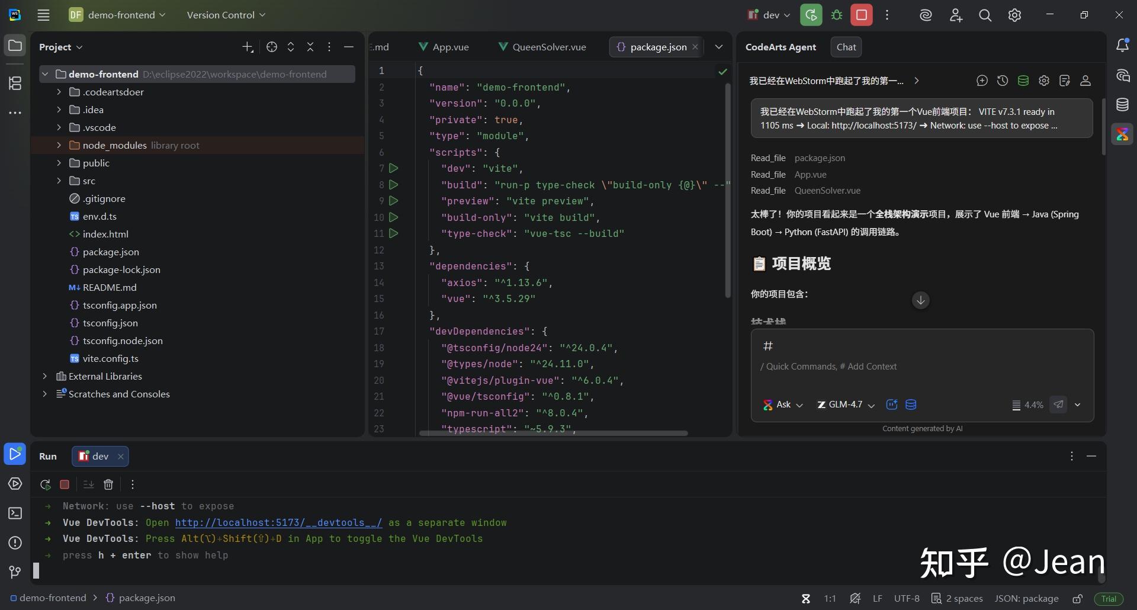Click the editor horizontal scrollbar
Screen dimensions: 1137x610
[553, 433]
